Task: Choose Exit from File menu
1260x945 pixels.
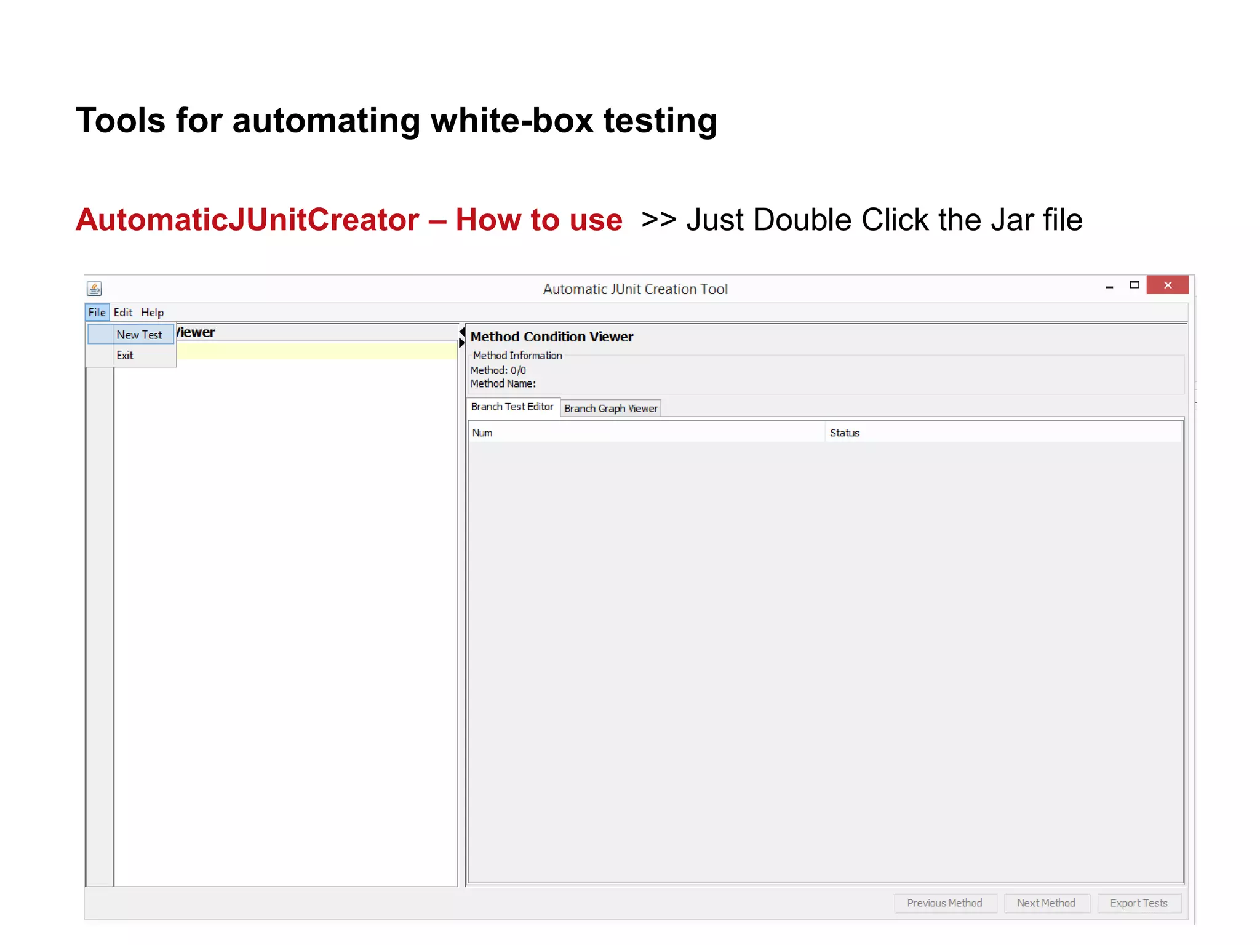Action: click(131, 355)
